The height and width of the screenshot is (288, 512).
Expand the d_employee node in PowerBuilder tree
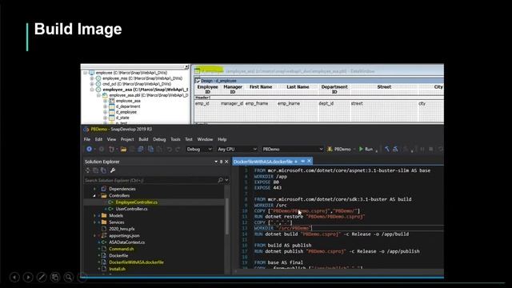pos(105,112)
